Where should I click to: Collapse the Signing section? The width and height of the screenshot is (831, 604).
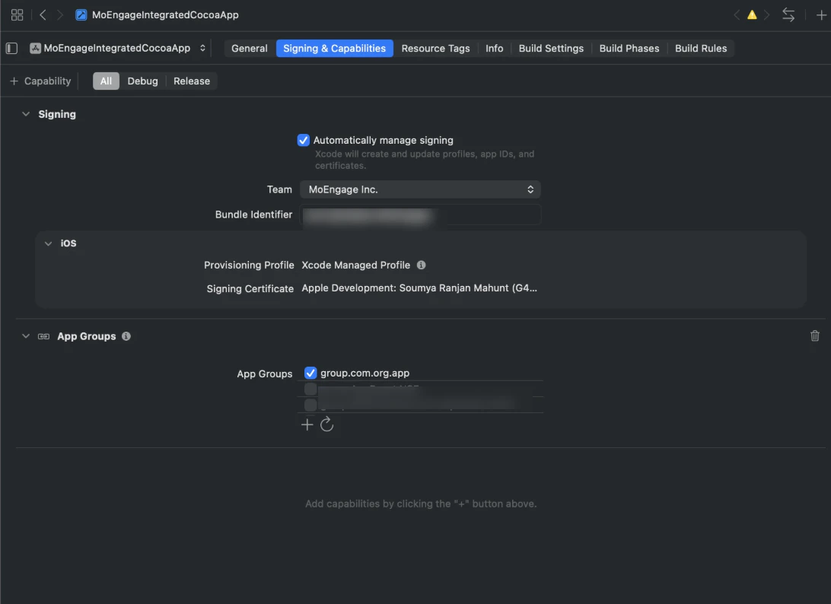[25, 114]
